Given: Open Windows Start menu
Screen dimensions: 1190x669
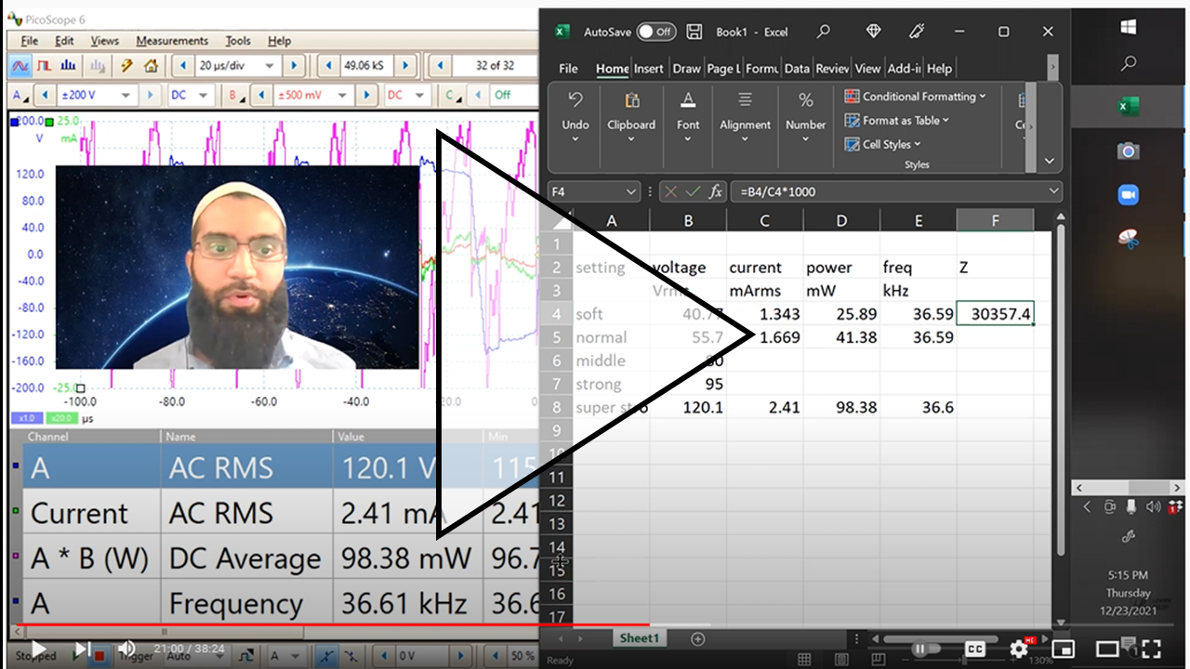Looking at the screenshot, I should click(x=1129, y=28).
